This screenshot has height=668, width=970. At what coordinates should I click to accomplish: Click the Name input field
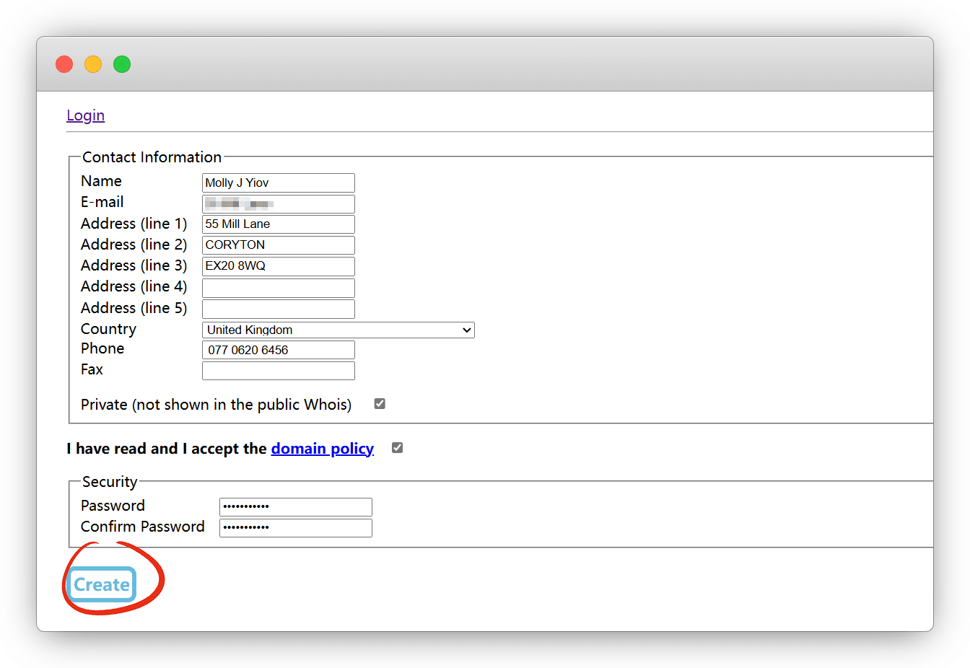point(278,183)
